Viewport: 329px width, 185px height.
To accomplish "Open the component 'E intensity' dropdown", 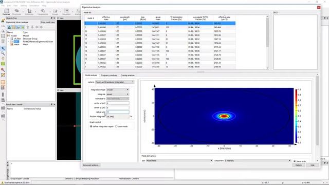I will (258, 161).
